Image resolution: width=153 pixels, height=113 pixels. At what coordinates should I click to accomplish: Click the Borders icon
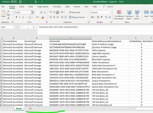pyautogui.click(x=30, y=17)
